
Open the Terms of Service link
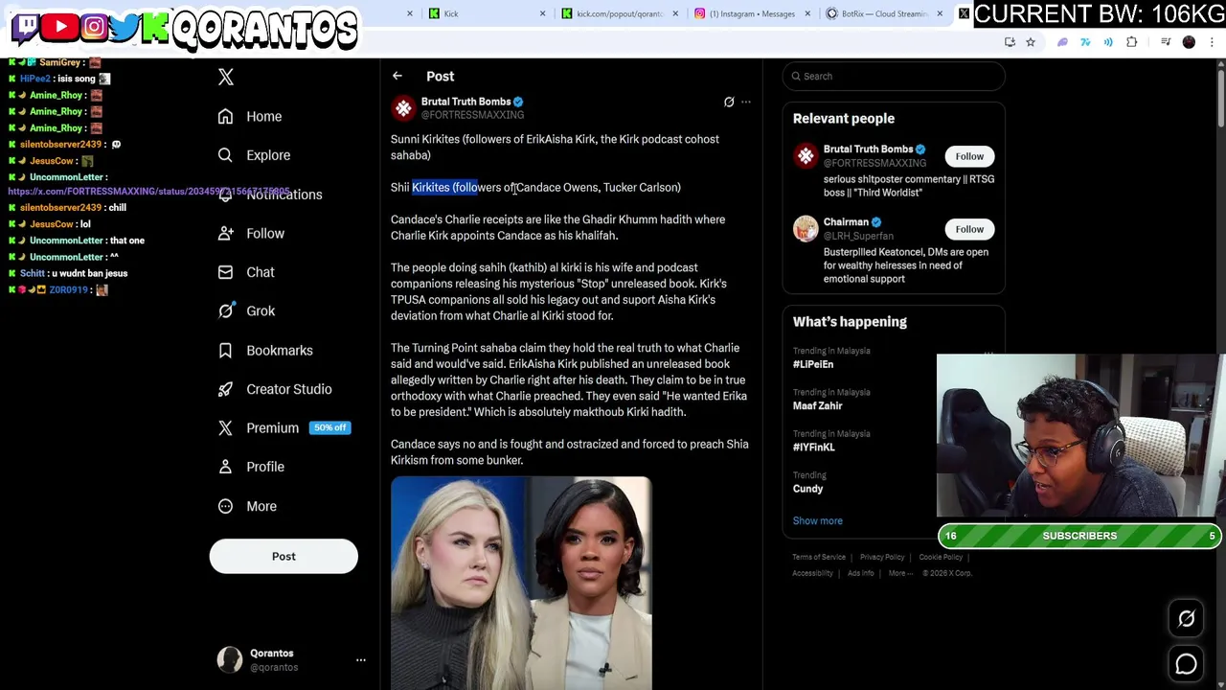point(819,557)
